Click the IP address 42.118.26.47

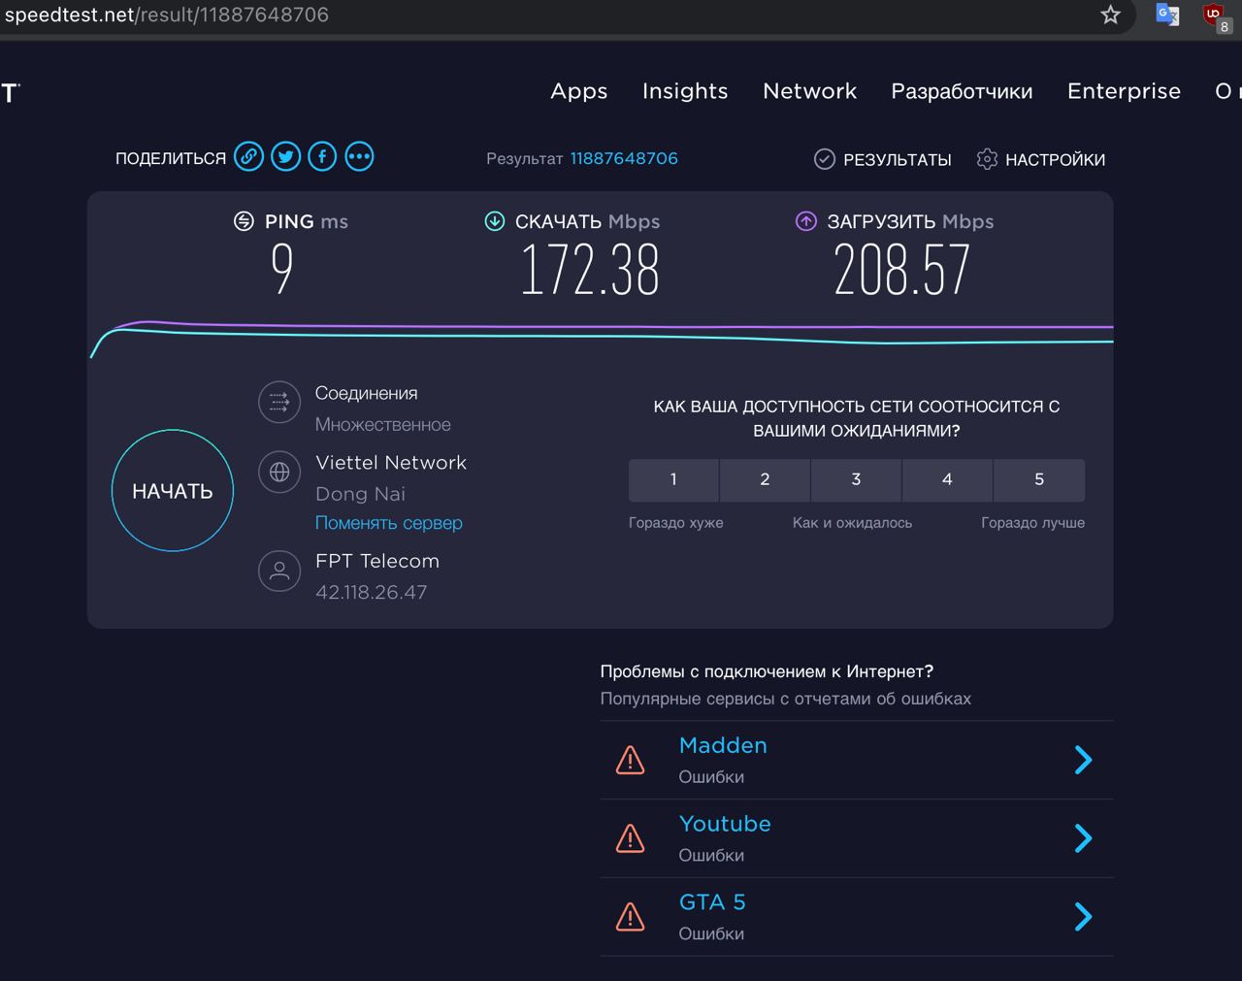pos(372,592)
